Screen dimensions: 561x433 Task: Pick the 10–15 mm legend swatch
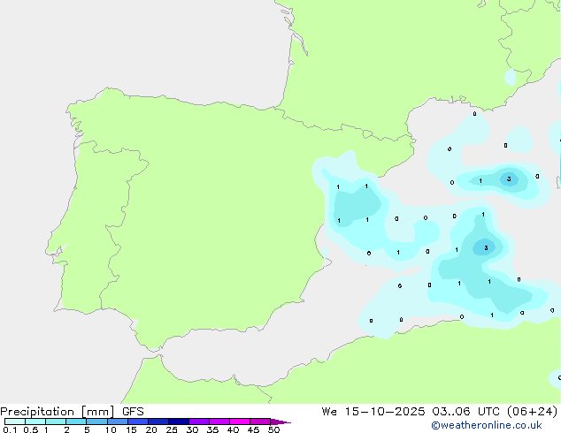pyautogui.click(x=118, y=422)
